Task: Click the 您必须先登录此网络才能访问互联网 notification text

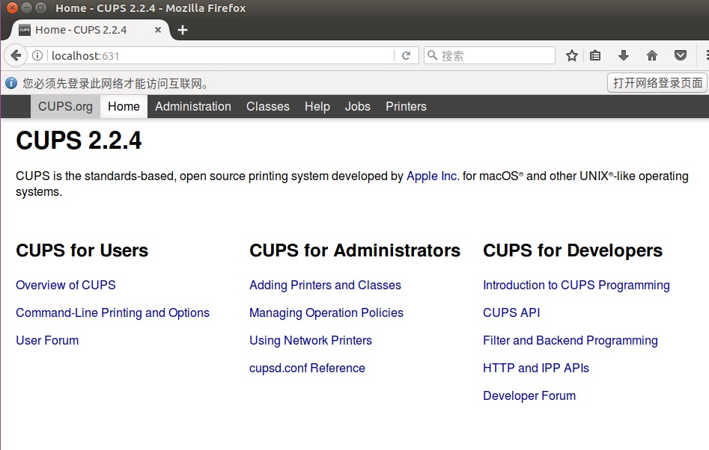Action: point(116,84)
